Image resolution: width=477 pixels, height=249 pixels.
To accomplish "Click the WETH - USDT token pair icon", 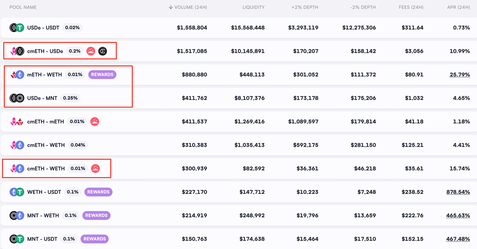I will (x=17, y=192).
